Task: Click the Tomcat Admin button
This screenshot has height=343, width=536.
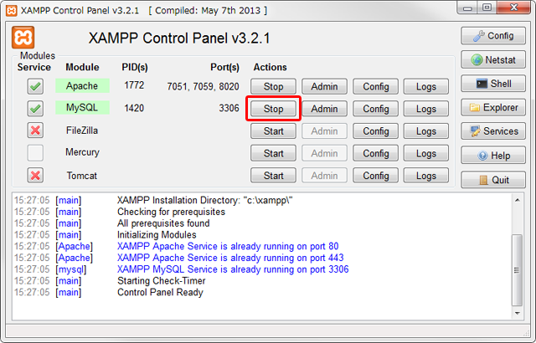Action: point(324,176)
